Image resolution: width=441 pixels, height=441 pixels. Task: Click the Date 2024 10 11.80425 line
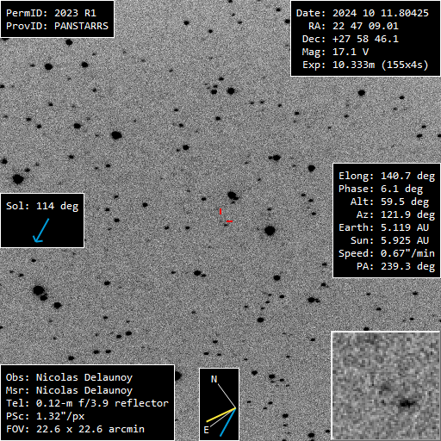tap(363, 13)
